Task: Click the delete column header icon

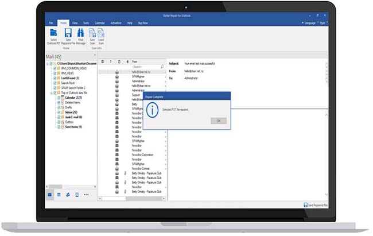Action: tap(103, 61)
